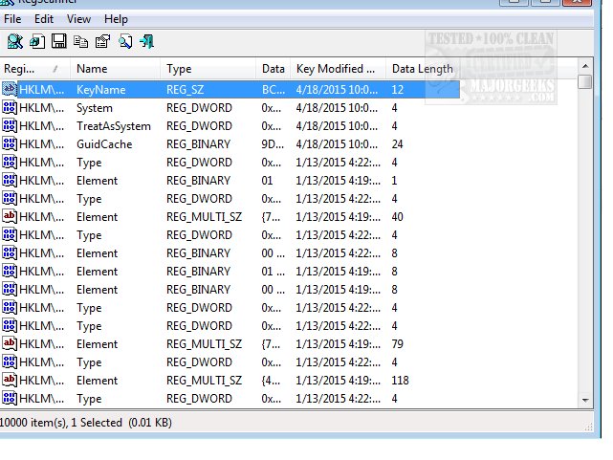This screenshot has width=613, height=460.
Task: Click the exit door toolbar icon
Action: click(x=147, y=41)
